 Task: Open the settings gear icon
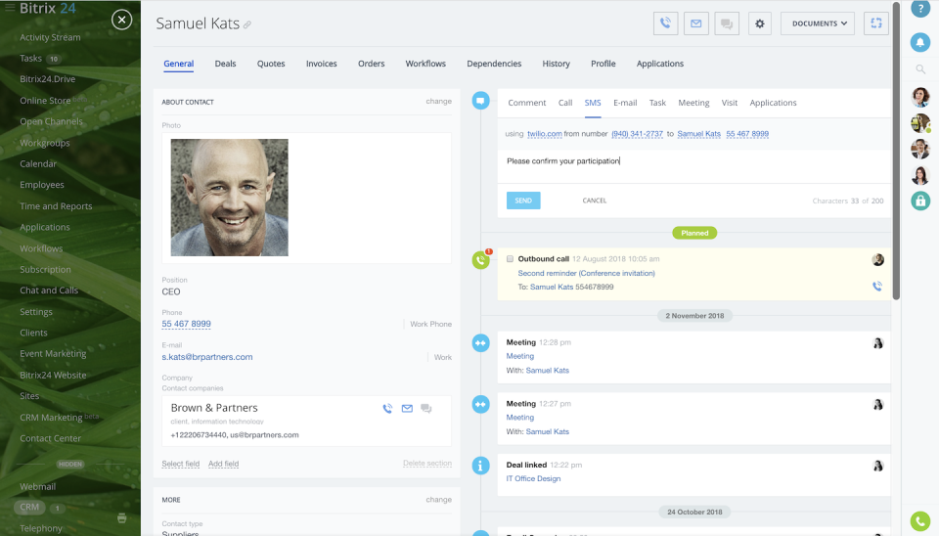pyautogui.click(x=759, y=23)
